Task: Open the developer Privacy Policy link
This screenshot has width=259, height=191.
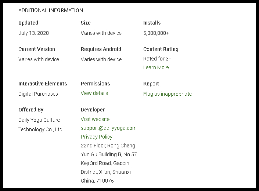Action: coord(97,137)
